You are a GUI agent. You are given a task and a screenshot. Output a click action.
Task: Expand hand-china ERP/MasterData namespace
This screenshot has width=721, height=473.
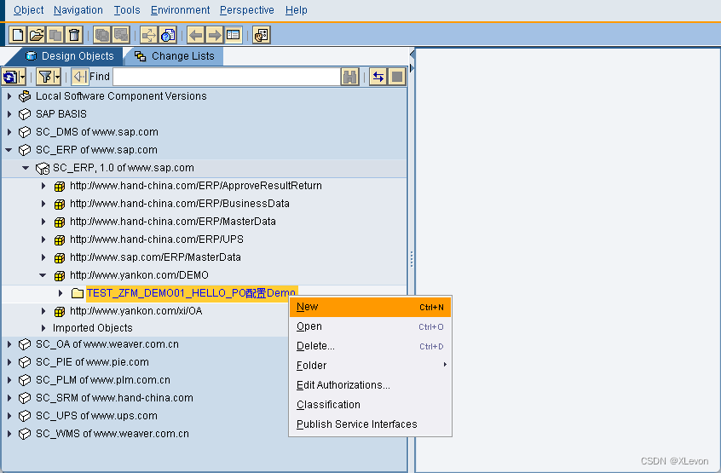[x=43, y=222]
